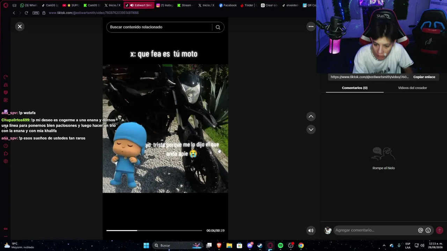
Task: Open Google Chrome from the taskbar
Action: pyautogui.click(x=301, y=245)
